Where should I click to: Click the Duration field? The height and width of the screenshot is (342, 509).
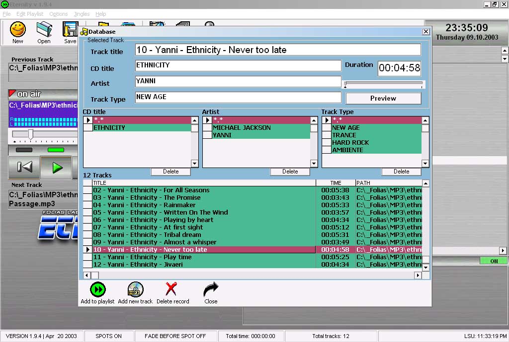[399, 68]
